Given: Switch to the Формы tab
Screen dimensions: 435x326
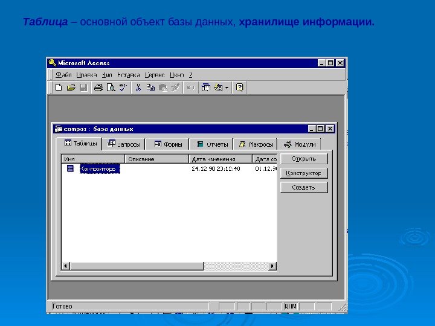Looking at the screenshot, I should [168, 144].
